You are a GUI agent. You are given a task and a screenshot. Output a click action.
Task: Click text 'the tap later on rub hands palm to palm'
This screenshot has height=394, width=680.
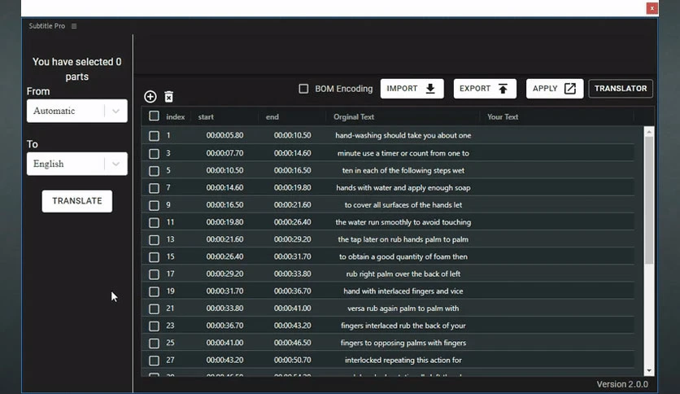403,239
